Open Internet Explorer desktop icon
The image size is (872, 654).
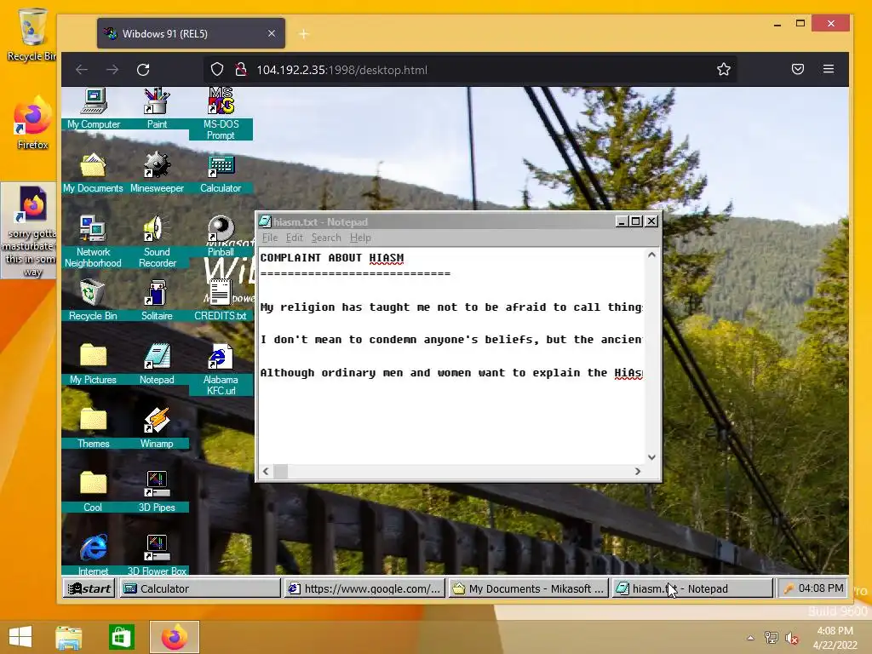(93, 554)
